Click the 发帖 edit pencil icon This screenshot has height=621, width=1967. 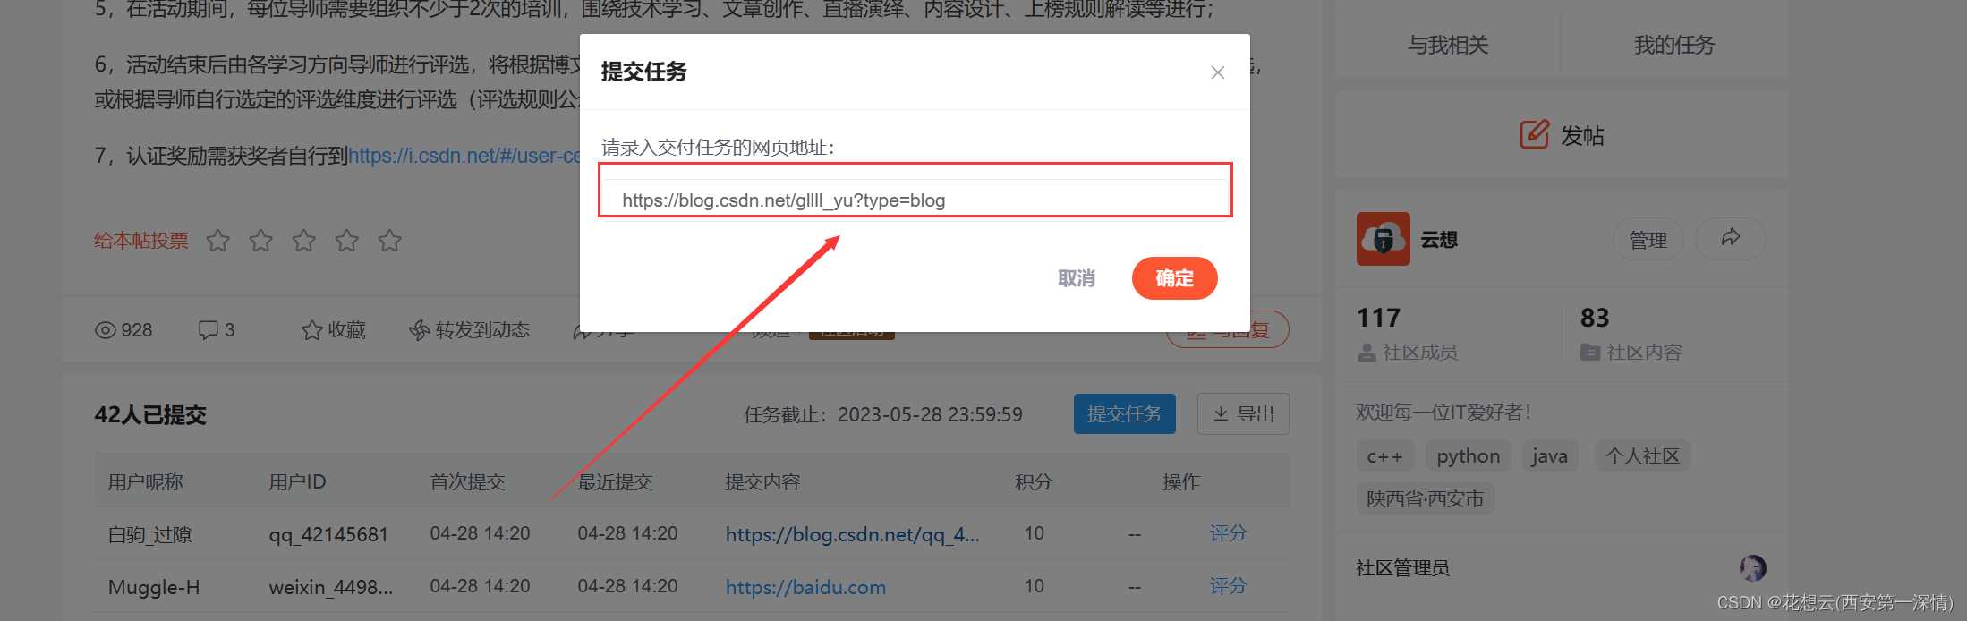coord(1534,134)
